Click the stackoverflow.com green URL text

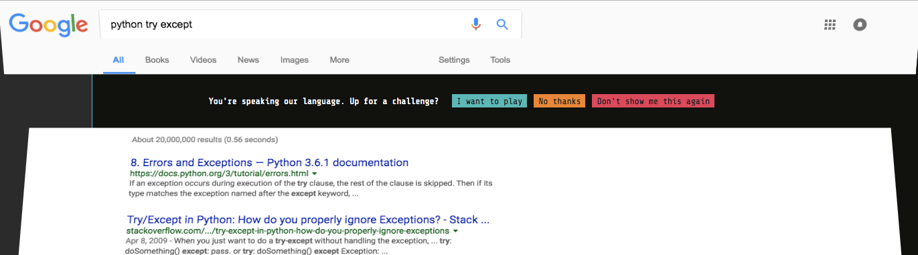[x=288, y=230]
